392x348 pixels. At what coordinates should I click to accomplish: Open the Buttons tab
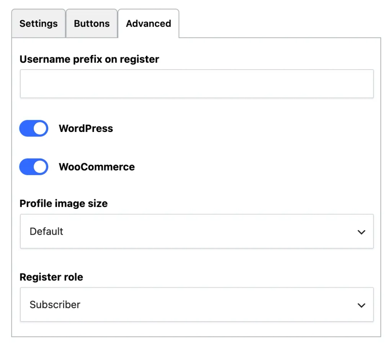[x=92, y=23]
